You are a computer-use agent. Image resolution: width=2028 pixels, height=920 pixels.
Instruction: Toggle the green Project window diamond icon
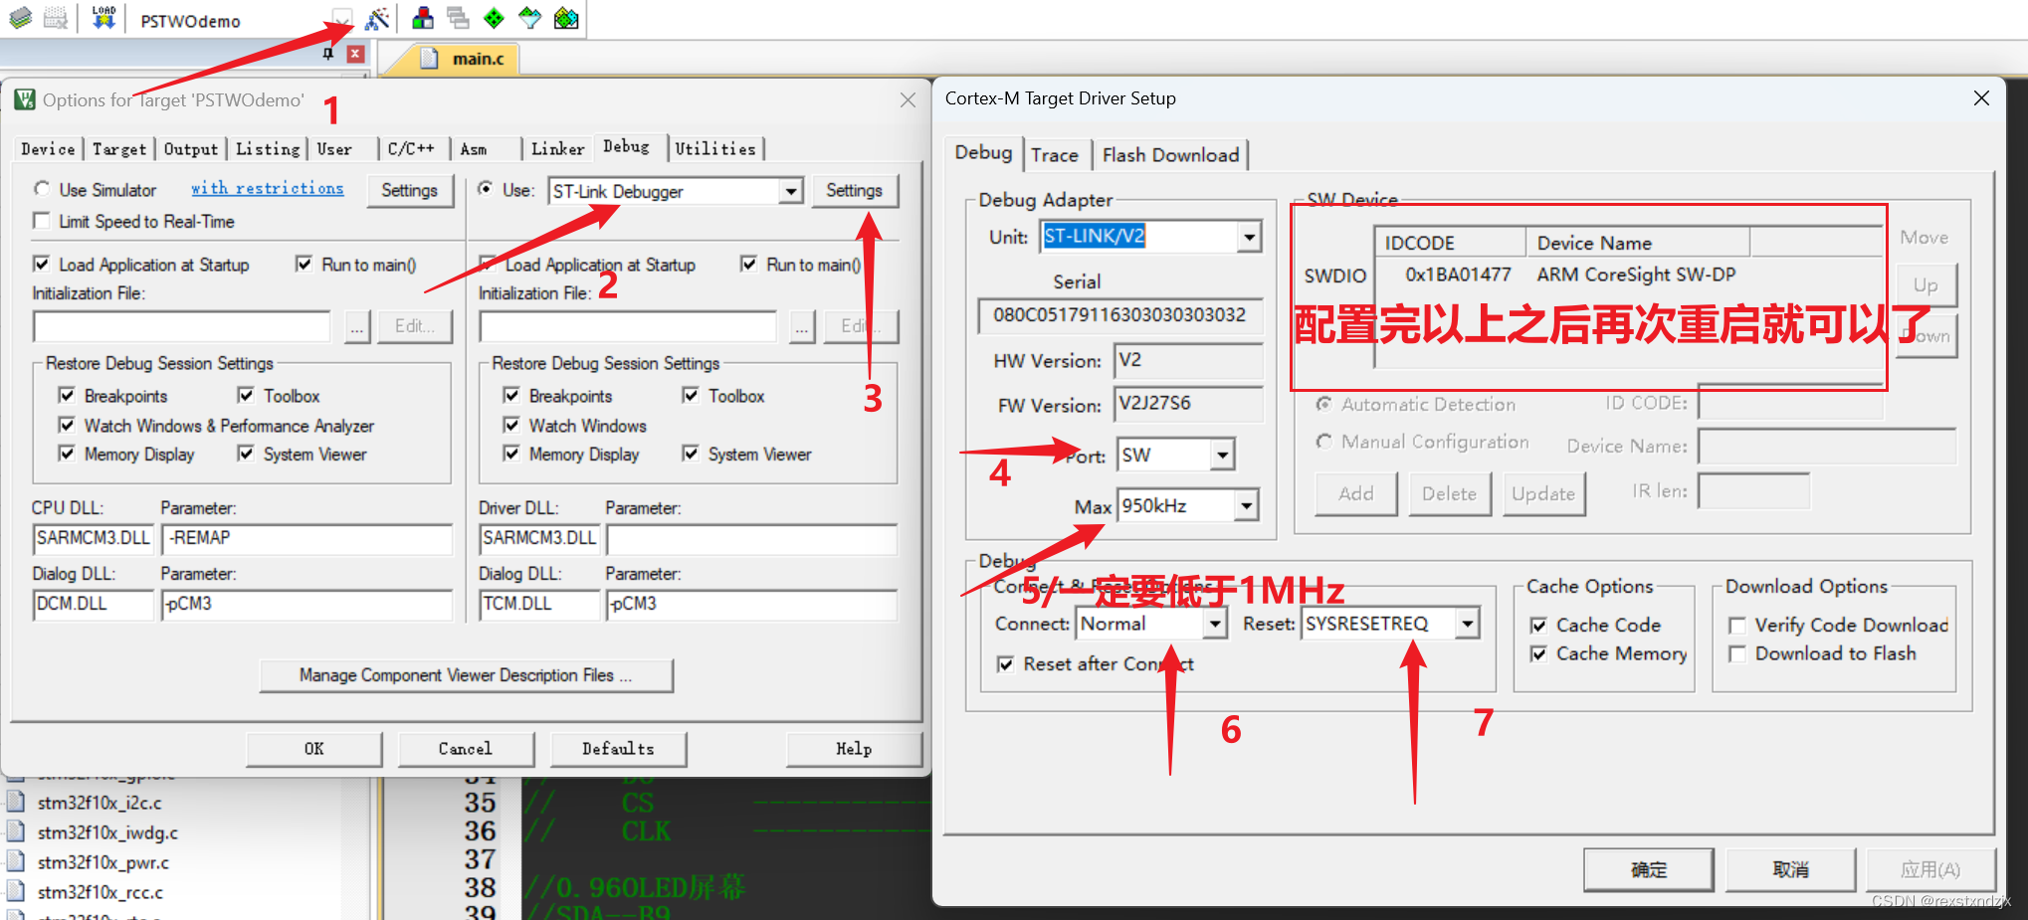click(494, 18)
